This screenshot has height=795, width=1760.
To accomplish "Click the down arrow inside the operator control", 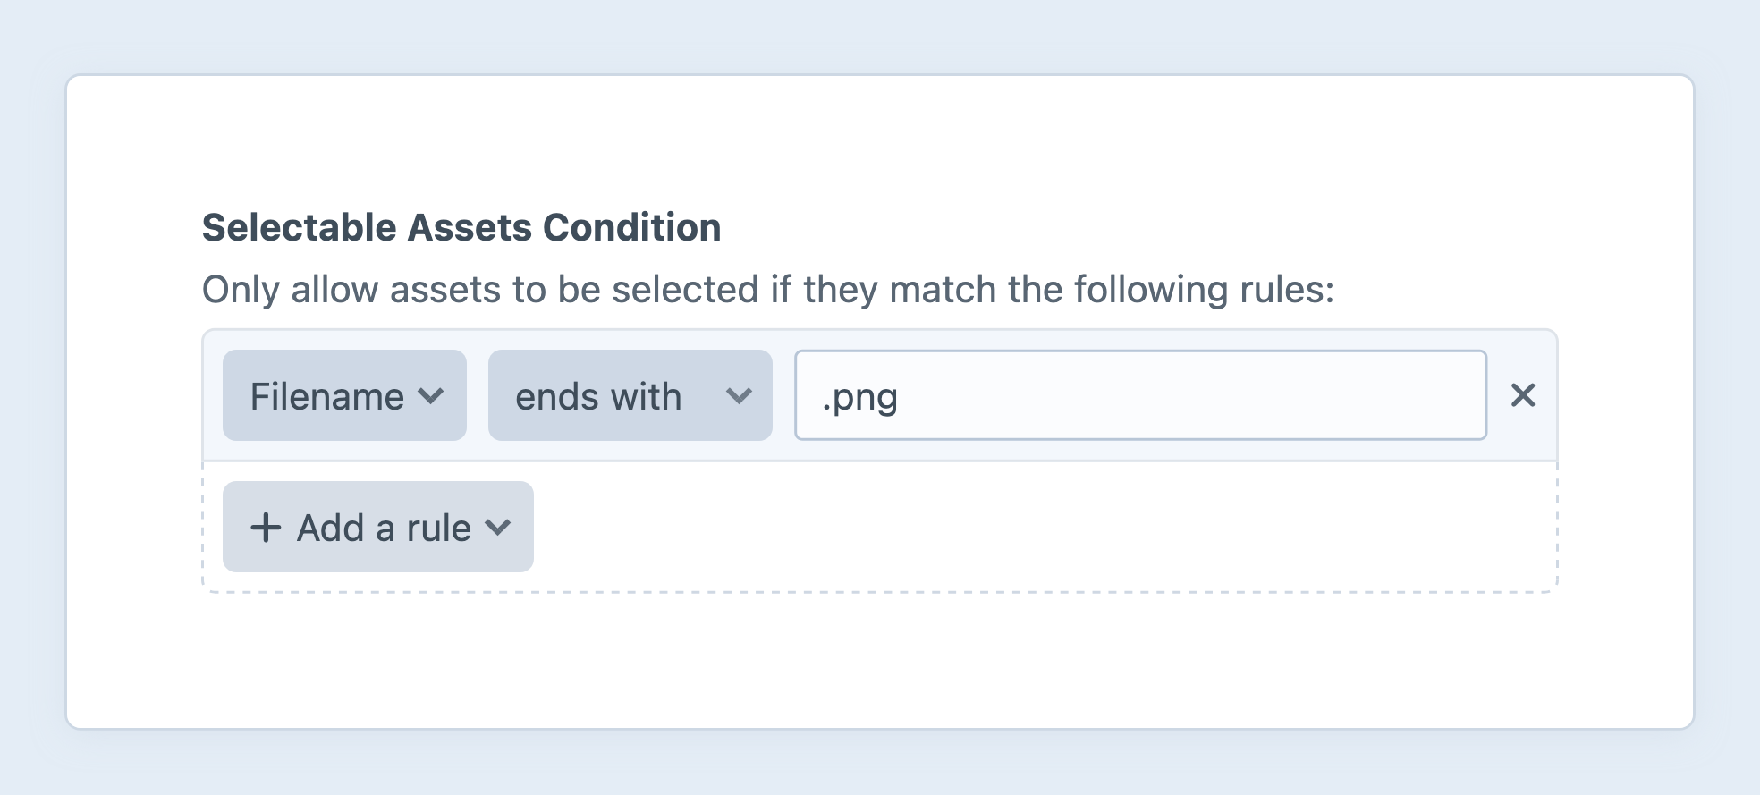I will click(739, 395).
